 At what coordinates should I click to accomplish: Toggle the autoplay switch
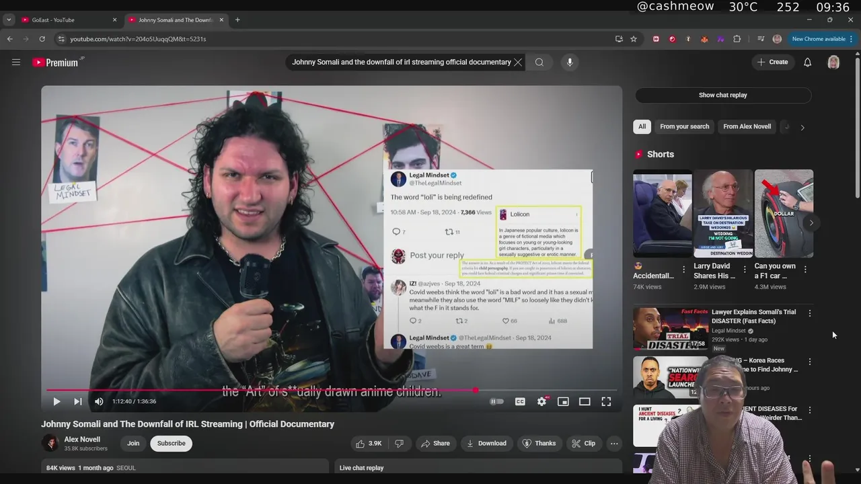[496, 401]
